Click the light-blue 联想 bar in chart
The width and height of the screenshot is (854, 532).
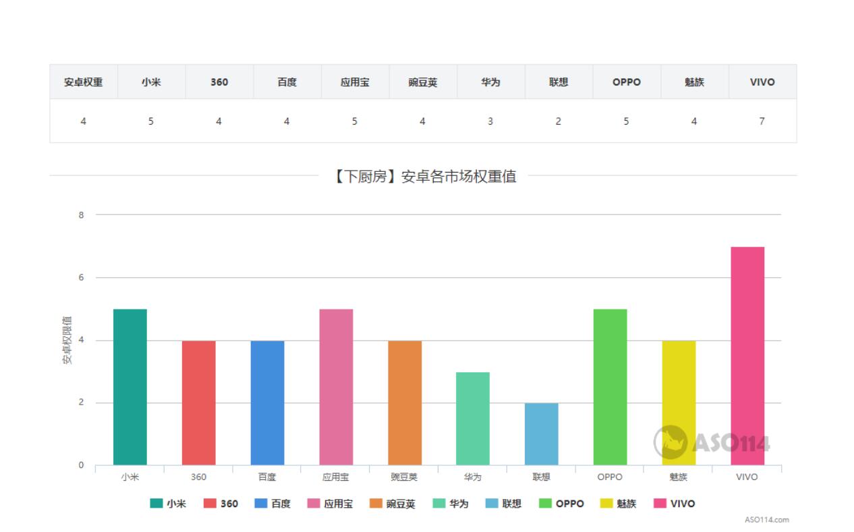542,434
